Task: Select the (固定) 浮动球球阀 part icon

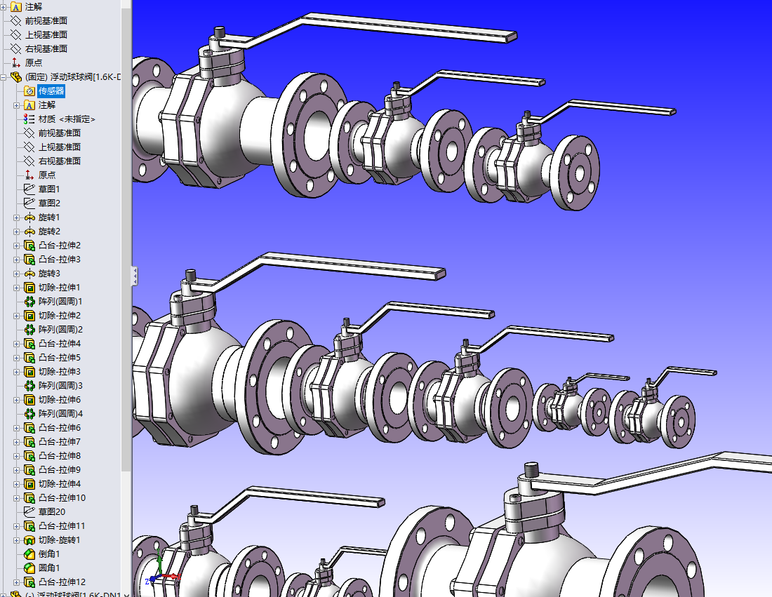Action: pyautogui.click(x=16, y=77)
